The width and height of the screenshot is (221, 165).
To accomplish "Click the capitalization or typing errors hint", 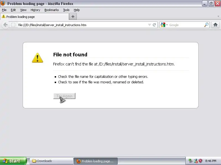I will click(103, 77).
